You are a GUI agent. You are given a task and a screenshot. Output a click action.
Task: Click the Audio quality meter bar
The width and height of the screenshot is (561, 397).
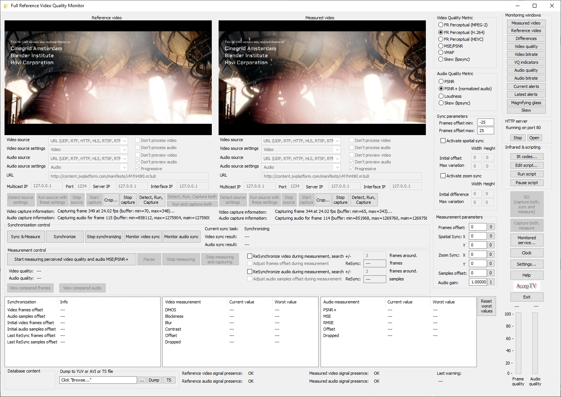point(535,343)
